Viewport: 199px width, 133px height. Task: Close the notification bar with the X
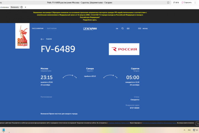tap(25, 7)
